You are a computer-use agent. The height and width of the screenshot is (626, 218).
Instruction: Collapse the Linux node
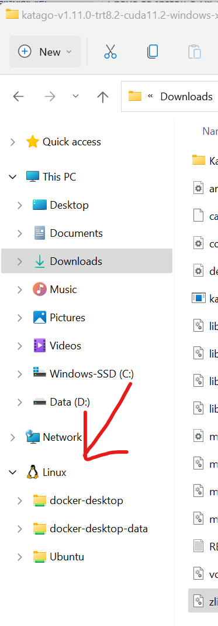pyautogui.click(x=13, y=472)
